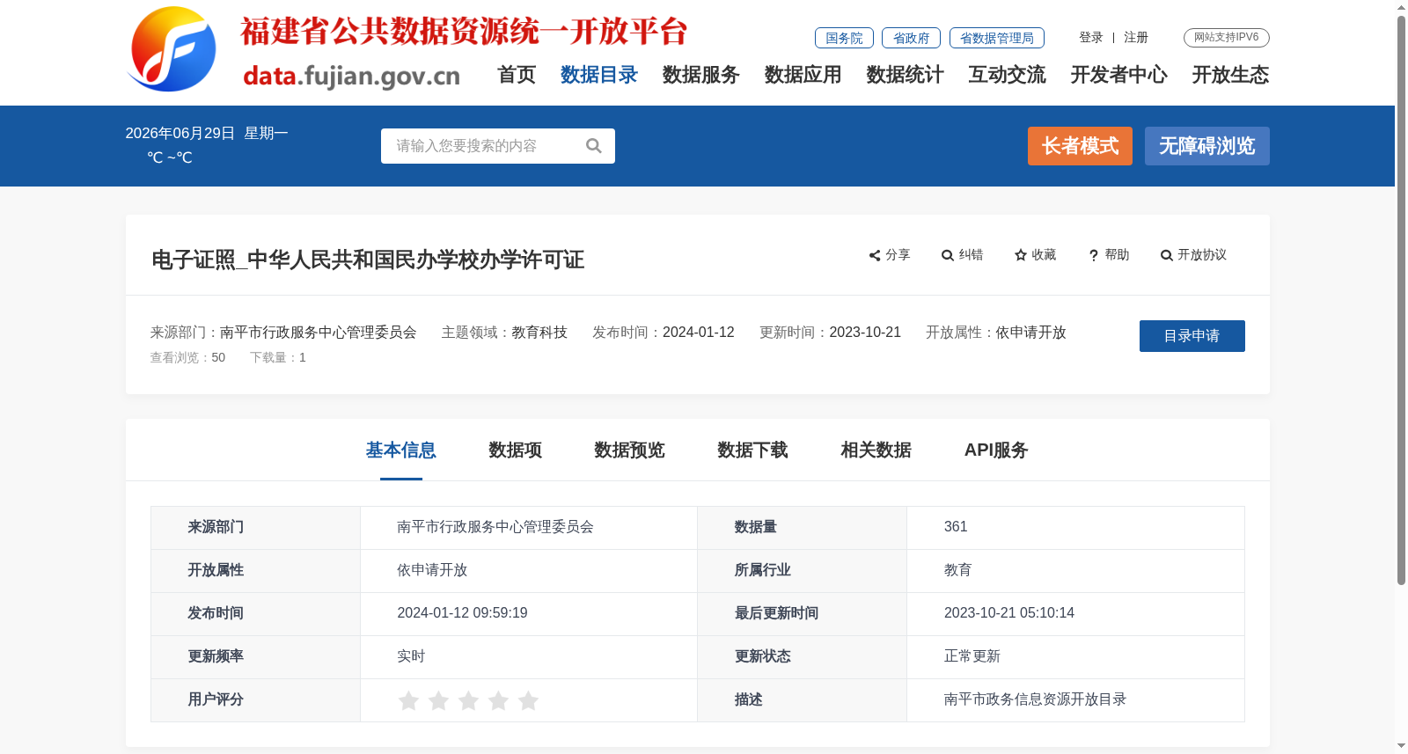
Task: Click the 帮助 question mark icon
Action: pyautogui.click(x=1094, y=255)
